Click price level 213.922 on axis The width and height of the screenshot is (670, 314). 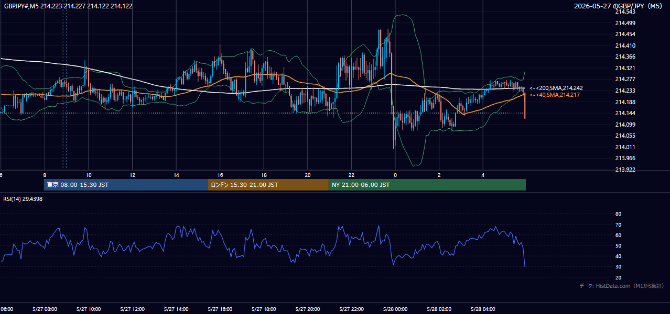pyautogui.click(x=625, y=170)
